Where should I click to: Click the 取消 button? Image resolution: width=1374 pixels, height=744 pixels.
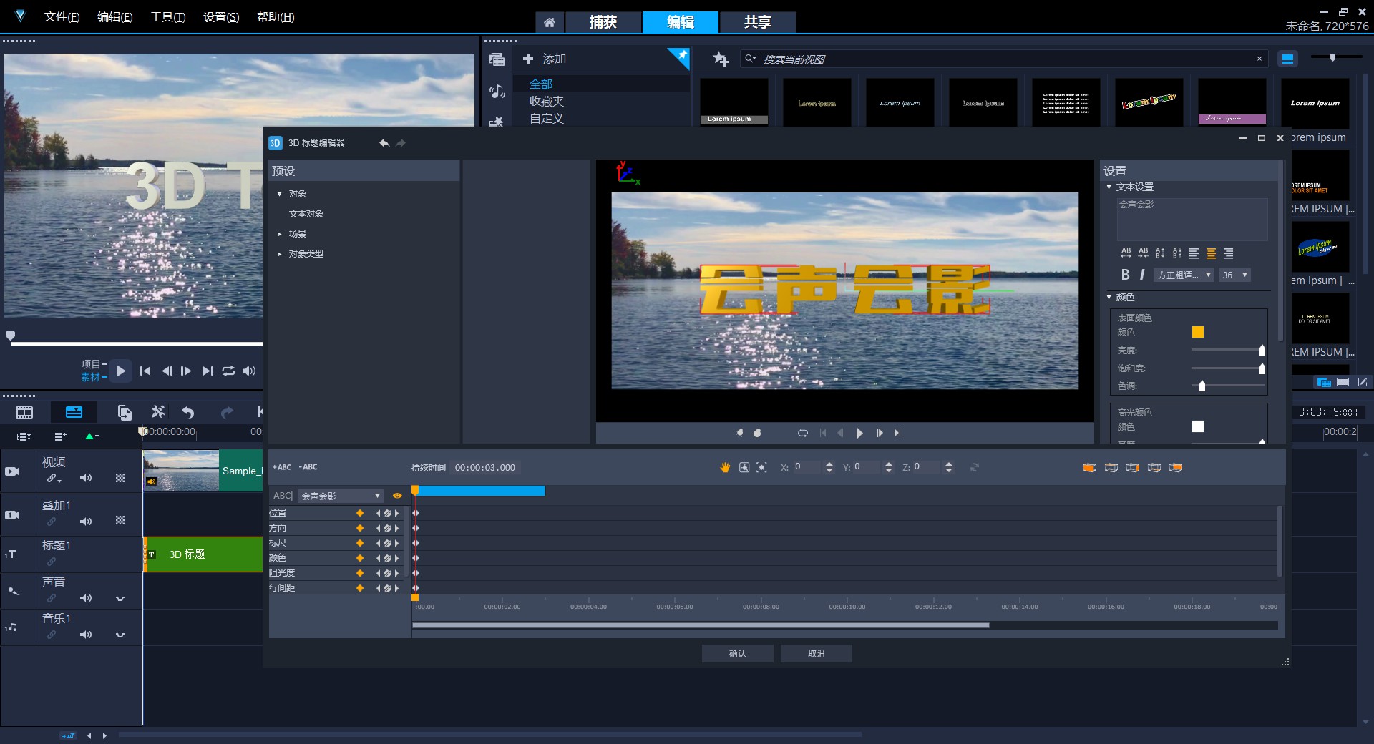coord(816,653)
